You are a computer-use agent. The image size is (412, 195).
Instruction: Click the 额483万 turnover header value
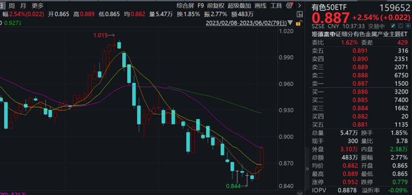[x=242, y=14]
